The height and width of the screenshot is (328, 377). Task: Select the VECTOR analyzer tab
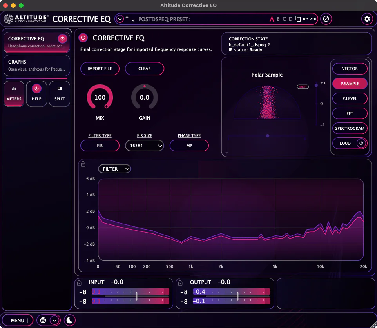350,69
